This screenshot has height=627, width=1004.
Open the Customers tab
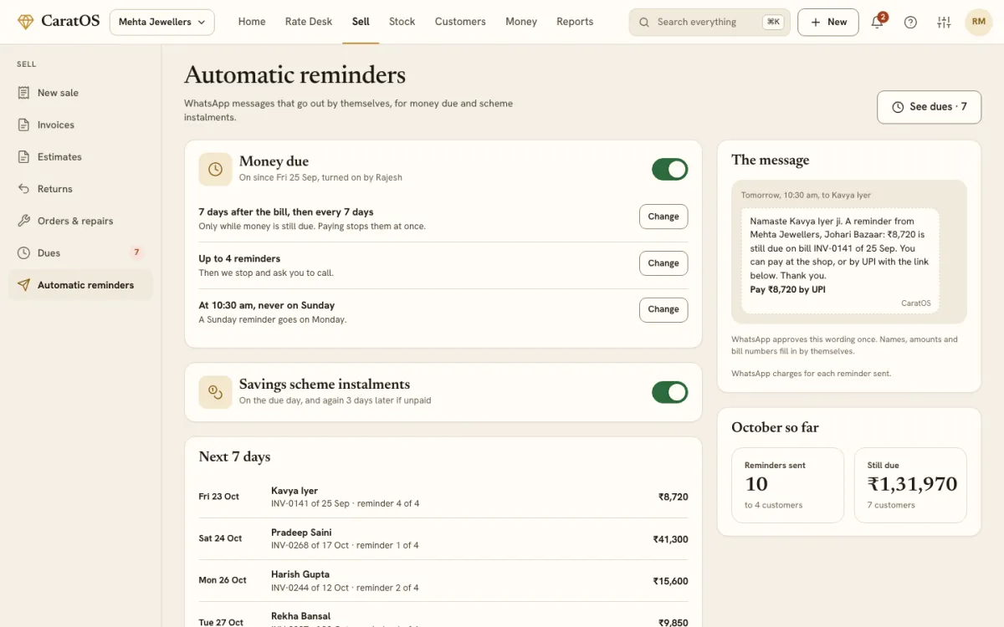pos(460,22)
